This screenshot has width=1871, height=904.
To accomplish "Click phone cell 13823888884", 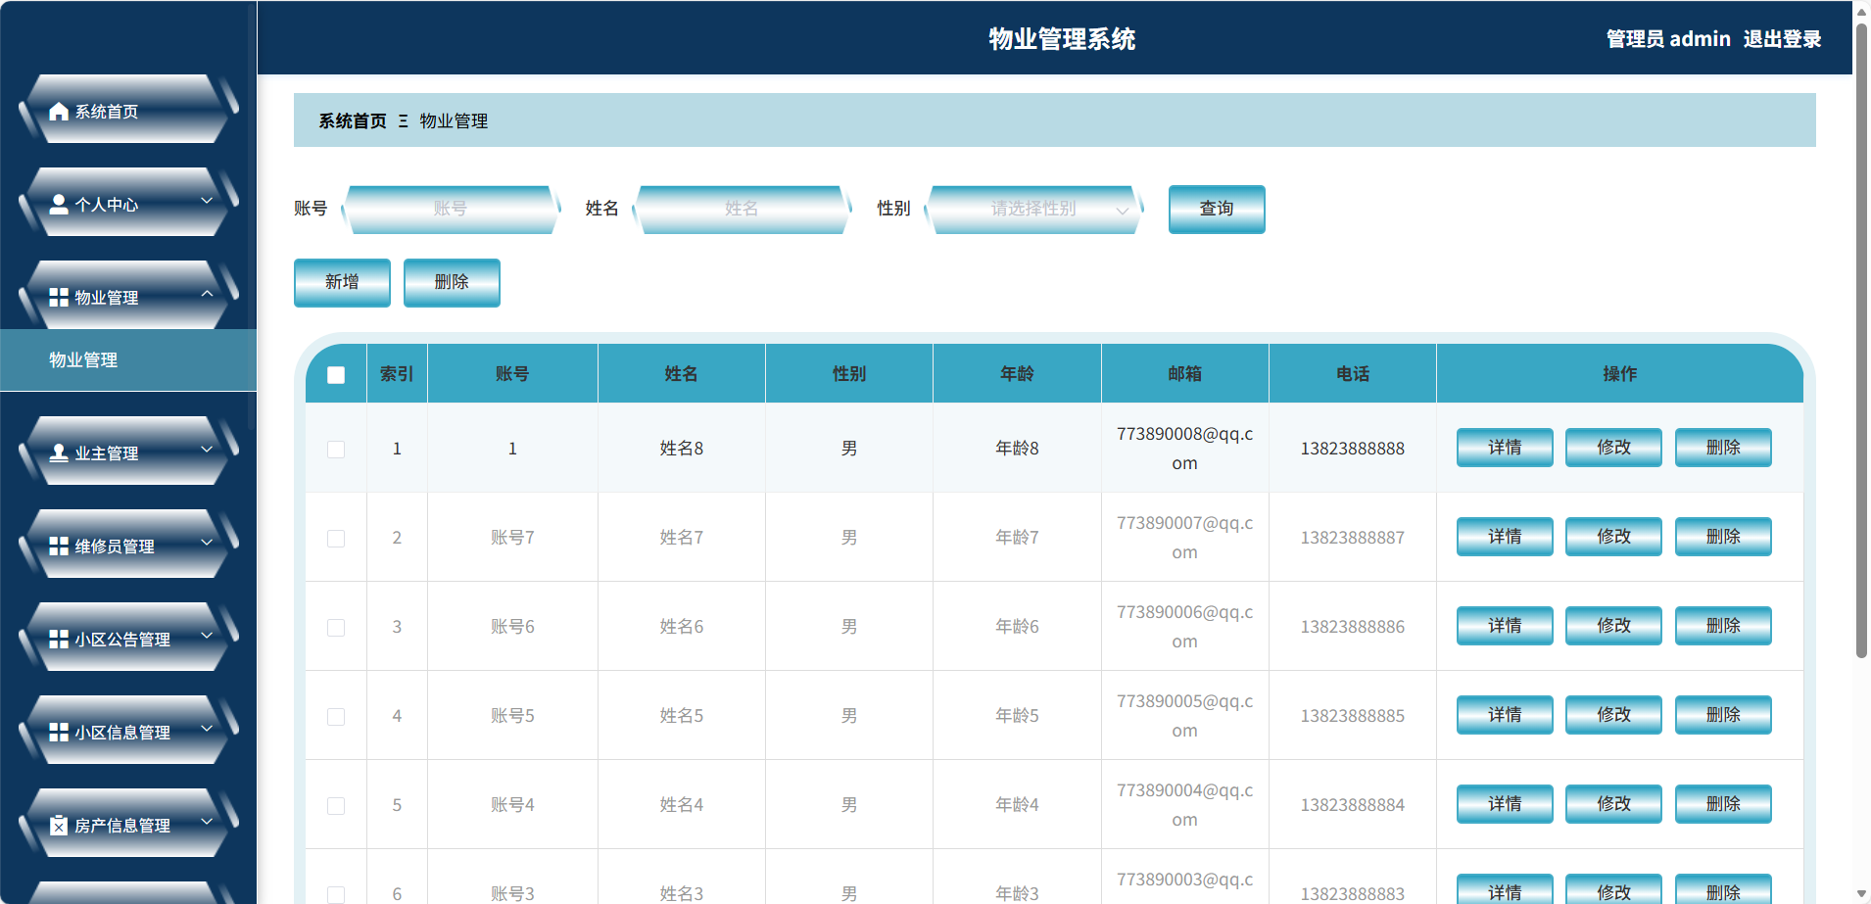I will [1353, 805].
